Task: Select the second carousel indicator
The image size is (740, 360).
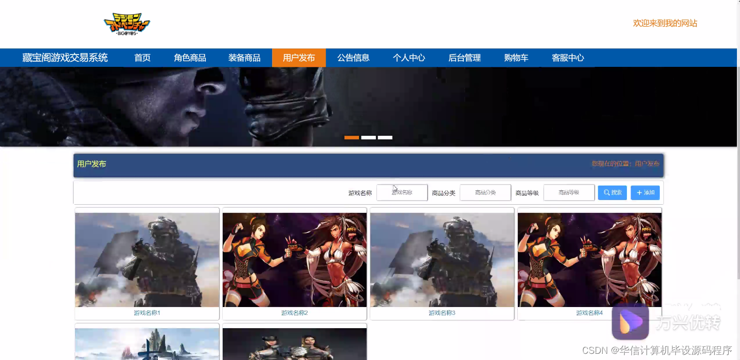Action: click(368, 138)
